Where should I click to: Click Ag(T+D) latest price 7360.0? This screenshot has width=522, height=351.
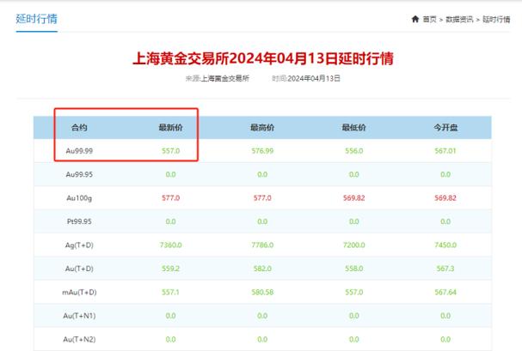(171, 245)
